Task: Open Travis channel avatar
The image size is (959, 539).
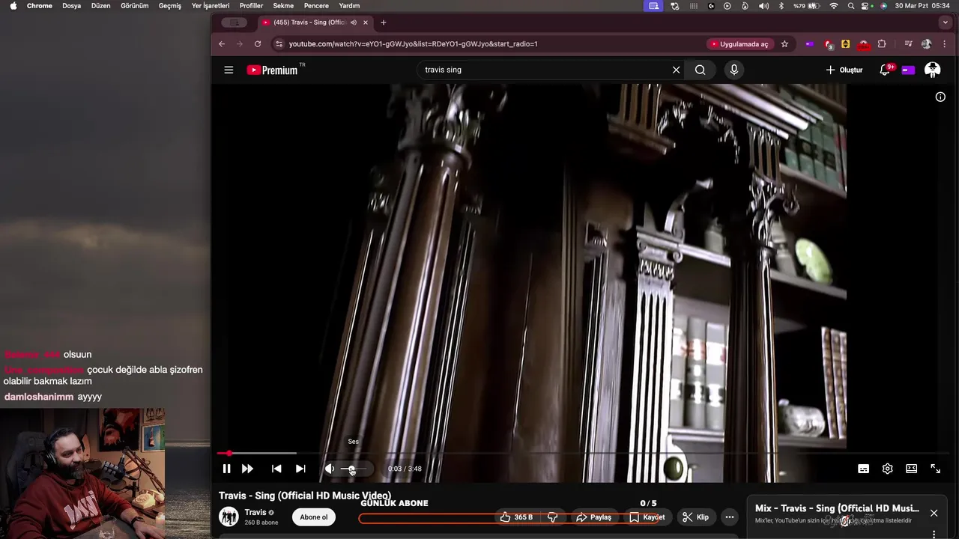Action: [x=229, y=517]
